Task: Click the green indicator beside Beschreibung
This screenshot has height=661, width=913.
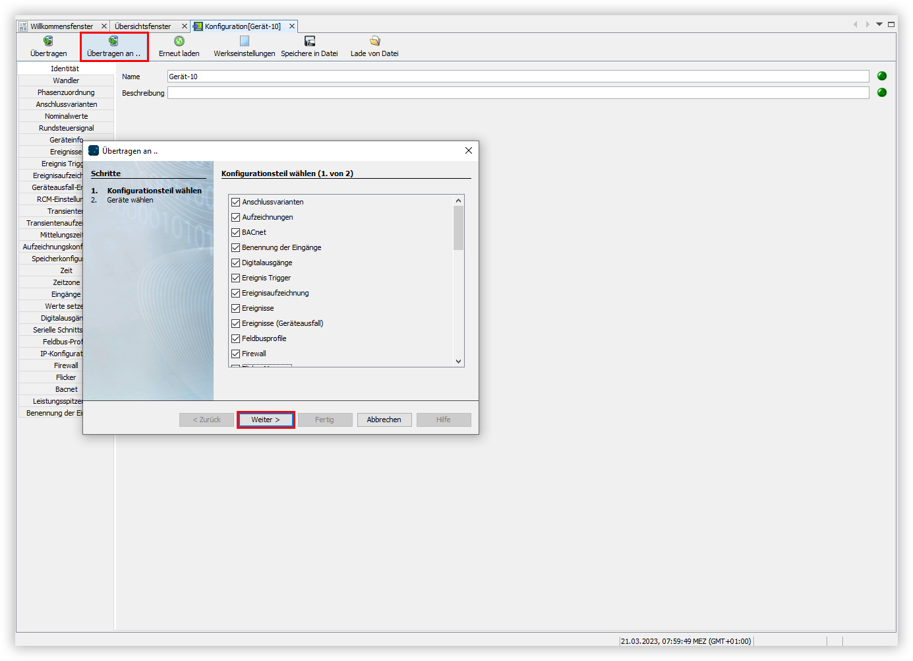Action: 881,92
